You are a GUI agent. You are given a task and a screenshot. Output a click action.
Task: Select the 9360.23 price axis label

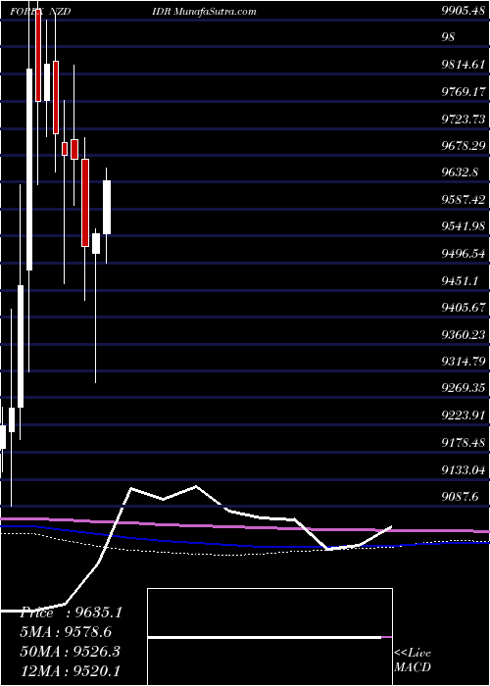464,334
